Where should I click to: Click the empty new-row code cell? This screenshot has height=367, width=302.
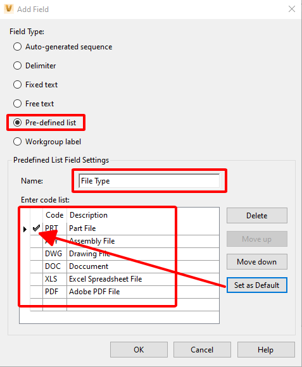pyautogui.click(x=55, y=304)
